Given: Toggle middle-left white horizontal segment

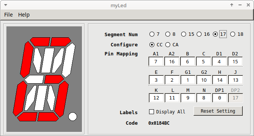Looking at the screenshot, I should point(34,79).
